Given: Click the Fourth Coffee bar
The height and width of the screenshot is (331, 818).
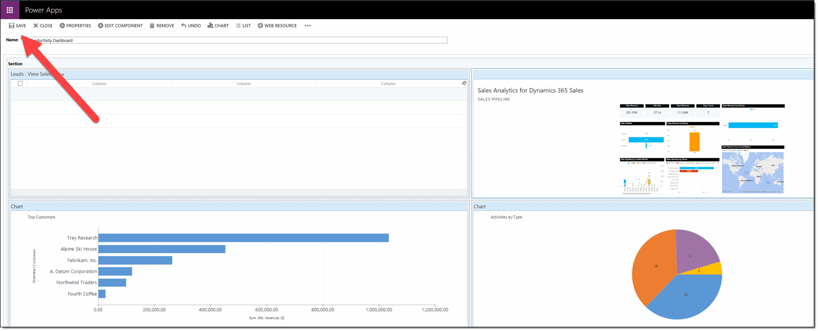Looking at the screenshot, I should 102,294.
